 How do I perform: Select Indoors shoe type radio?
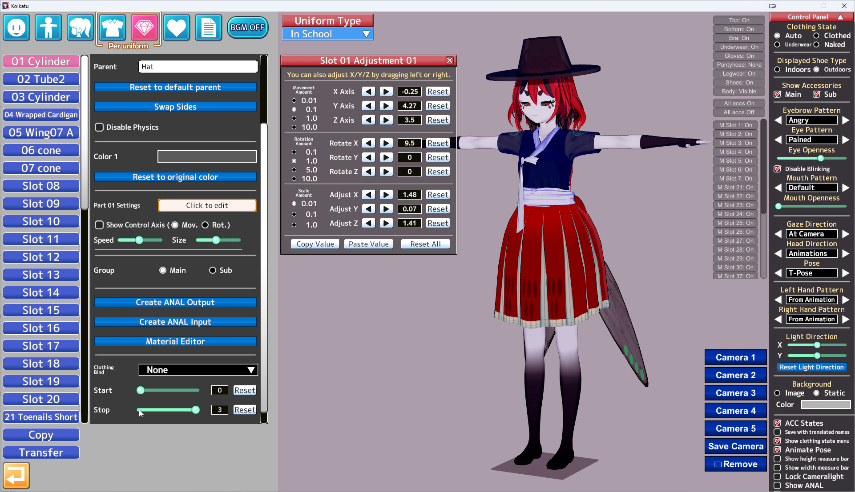[x=777, y=69]
